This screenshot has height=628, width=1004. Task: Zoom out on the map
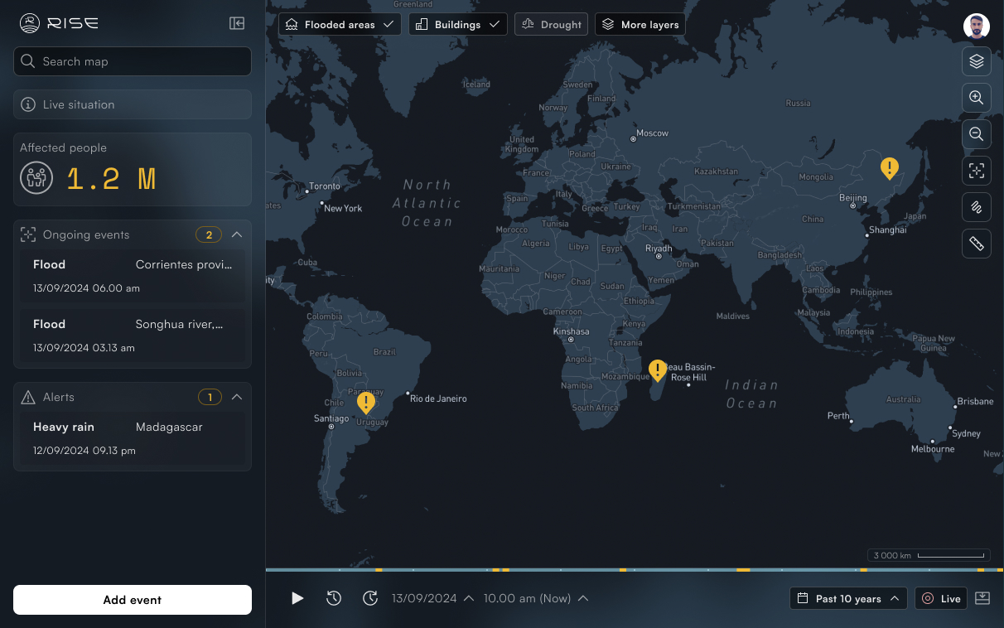(x=977, y=134)
